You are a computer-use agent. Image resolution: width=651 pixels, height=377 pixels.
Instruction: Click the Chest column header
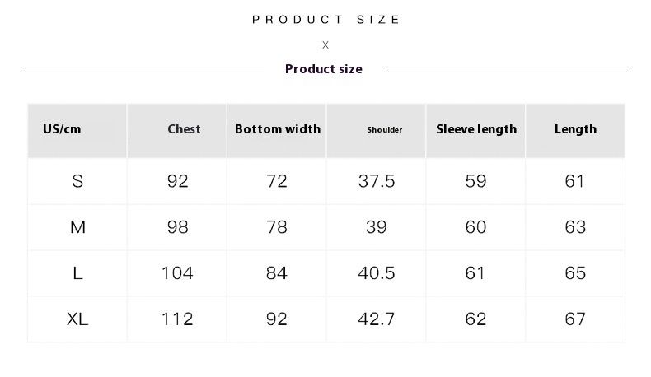(x=184, y=129)
